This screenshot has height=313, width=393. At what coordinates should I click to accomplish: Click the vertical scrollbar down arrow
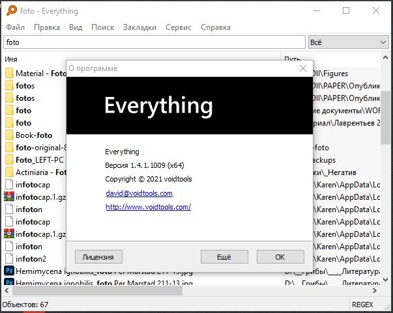click(x=385, y=280)
